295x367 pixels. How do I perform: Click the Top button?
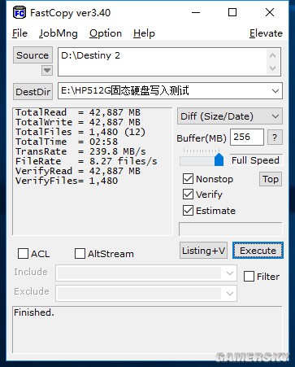[x=271, y=179]
